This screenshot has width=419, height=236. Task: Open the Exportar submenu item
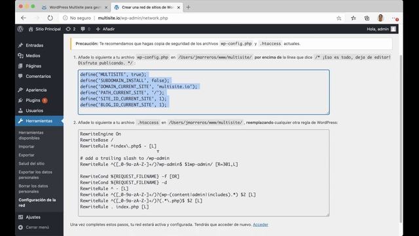click(x=26, y=155)
